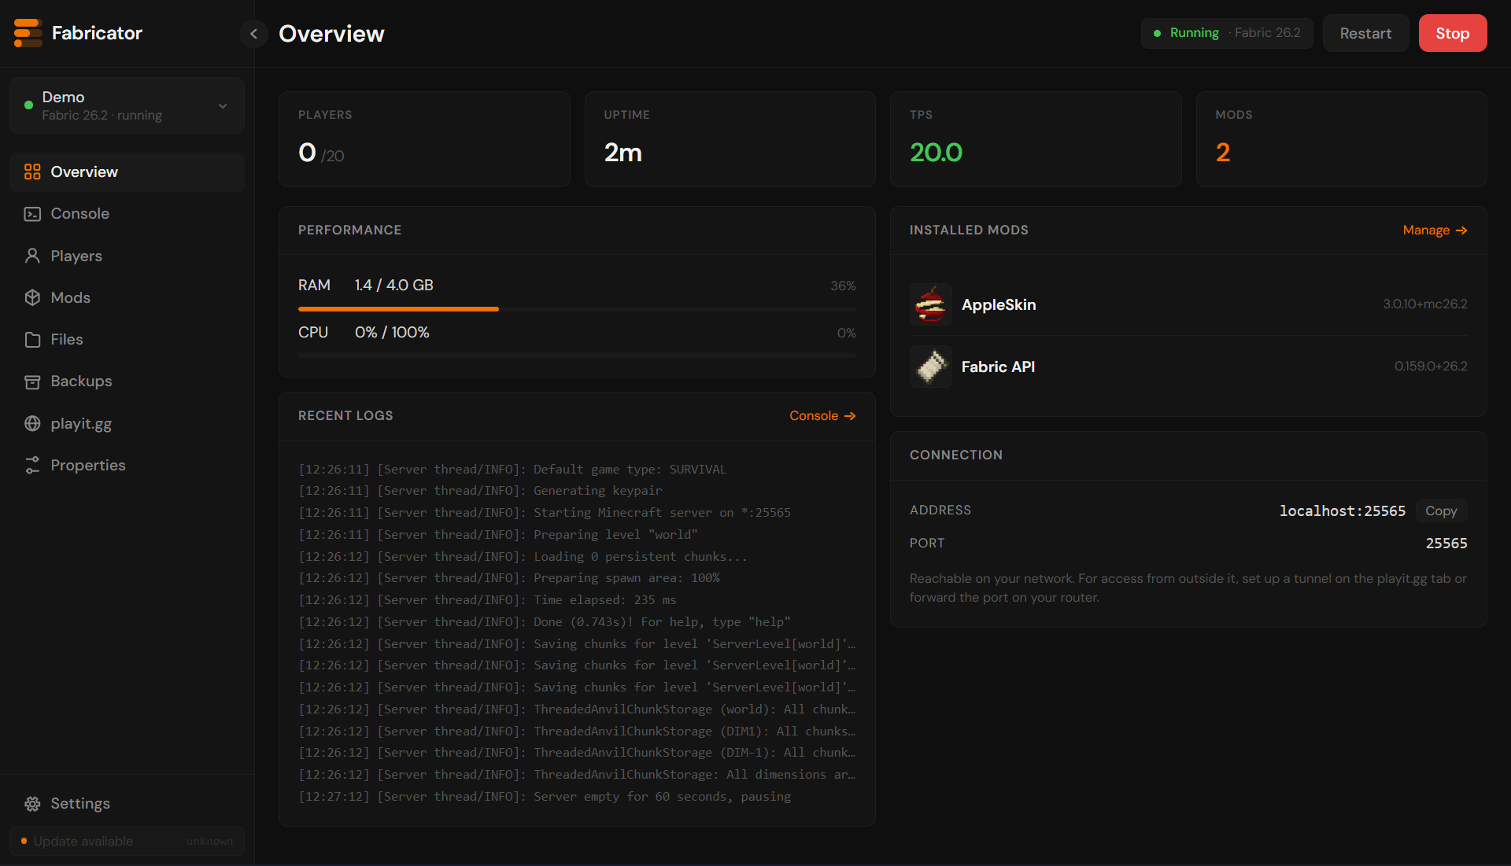Click the Running Fabric 26.2 status badge
This screenshot has width=1511, height=866.
(x=1227, y=33)
